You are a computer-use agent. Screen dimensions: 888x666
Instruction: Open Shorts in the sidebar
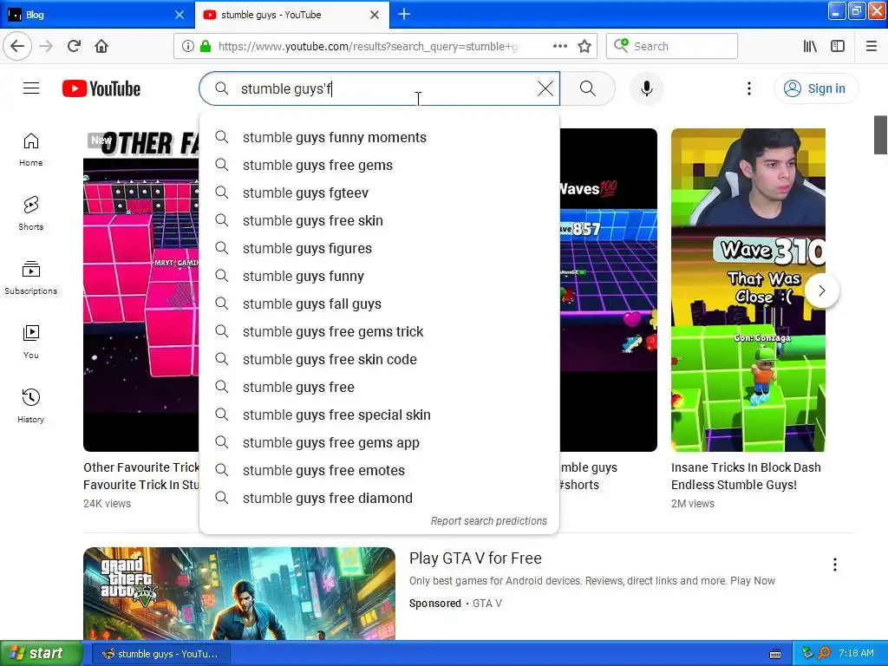[x=31, y=213]
